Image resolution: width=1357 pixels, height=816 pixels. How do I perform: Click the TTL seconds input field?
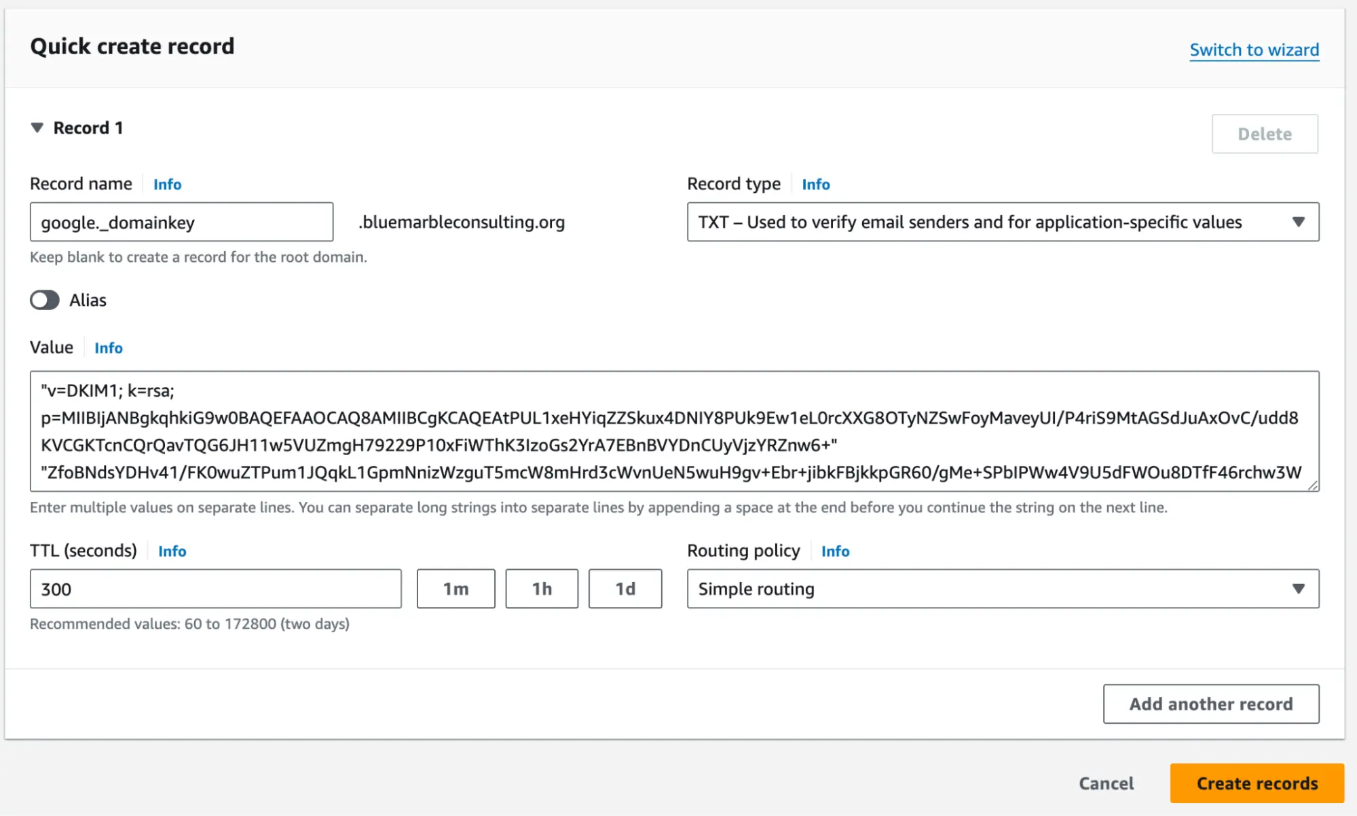pos(215,589)
